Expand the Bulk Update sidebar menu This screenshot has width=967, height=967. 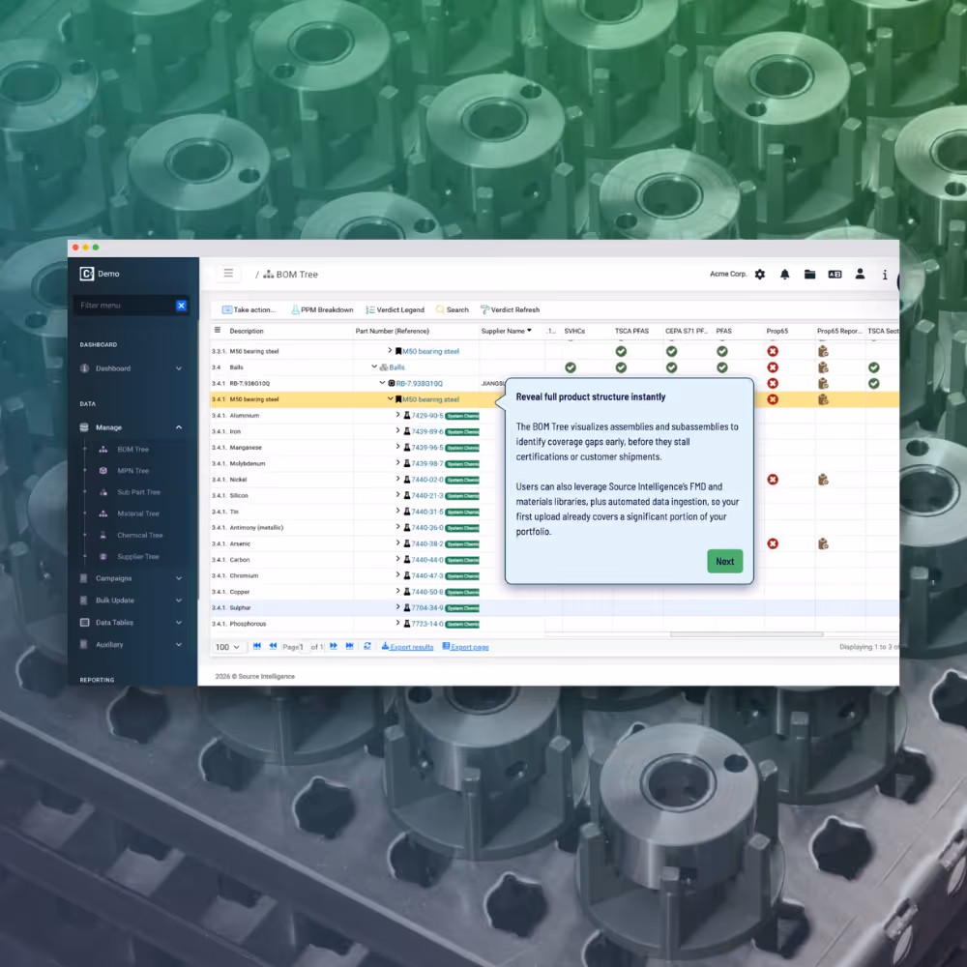pyautogui.click(x=131, y=601)
